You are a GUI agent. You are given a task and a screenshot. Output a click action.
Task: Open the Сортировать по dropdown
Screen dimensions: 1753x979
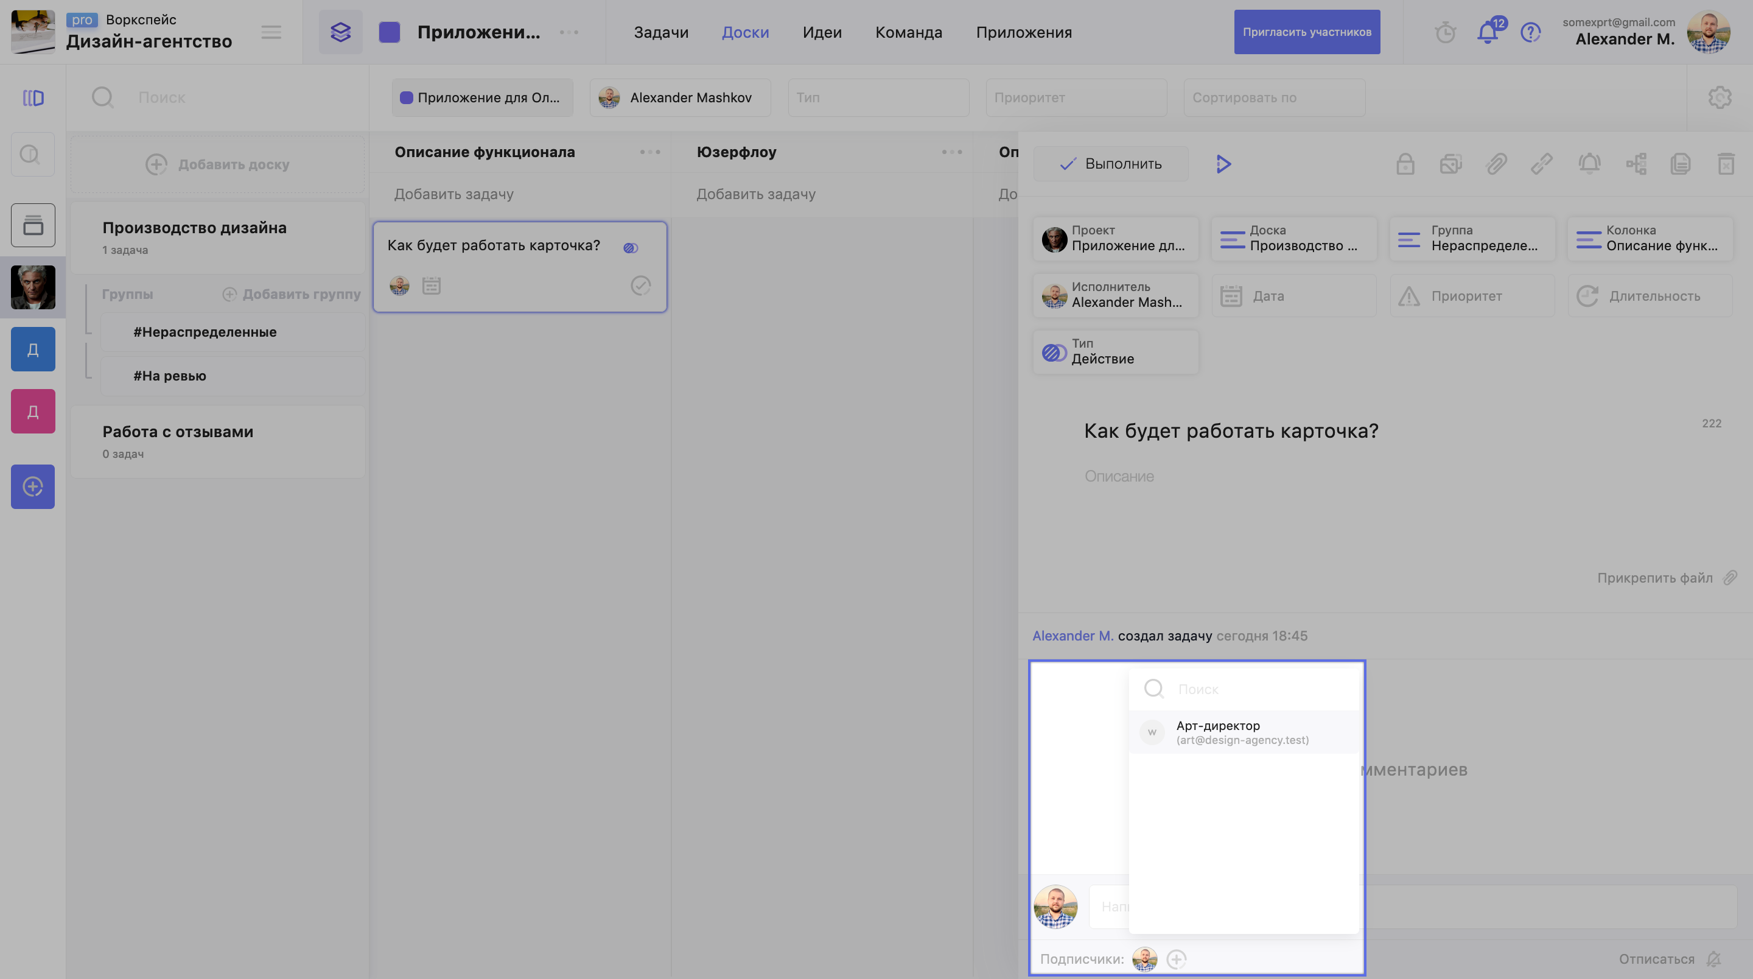click(x=1273, y=97)
